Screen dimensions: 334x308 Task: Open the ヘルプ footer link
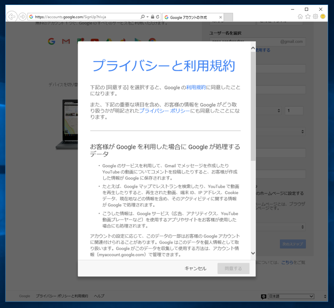pyautogui.click(x=99, y=296)
